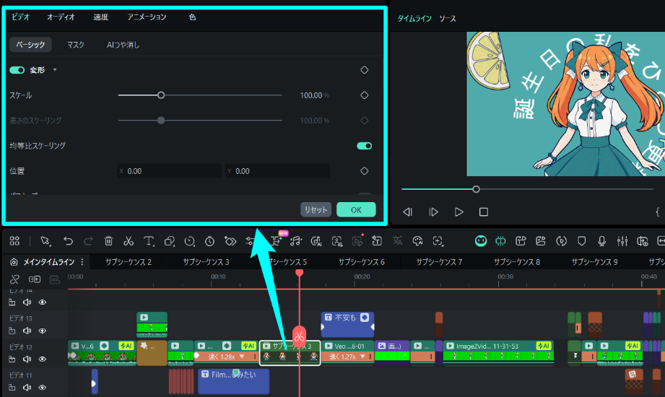Viewport: 665px width, 397px height.
Task: Expand the 変形 section arrow
Action: pyautogui.click(x=55, y=70)
